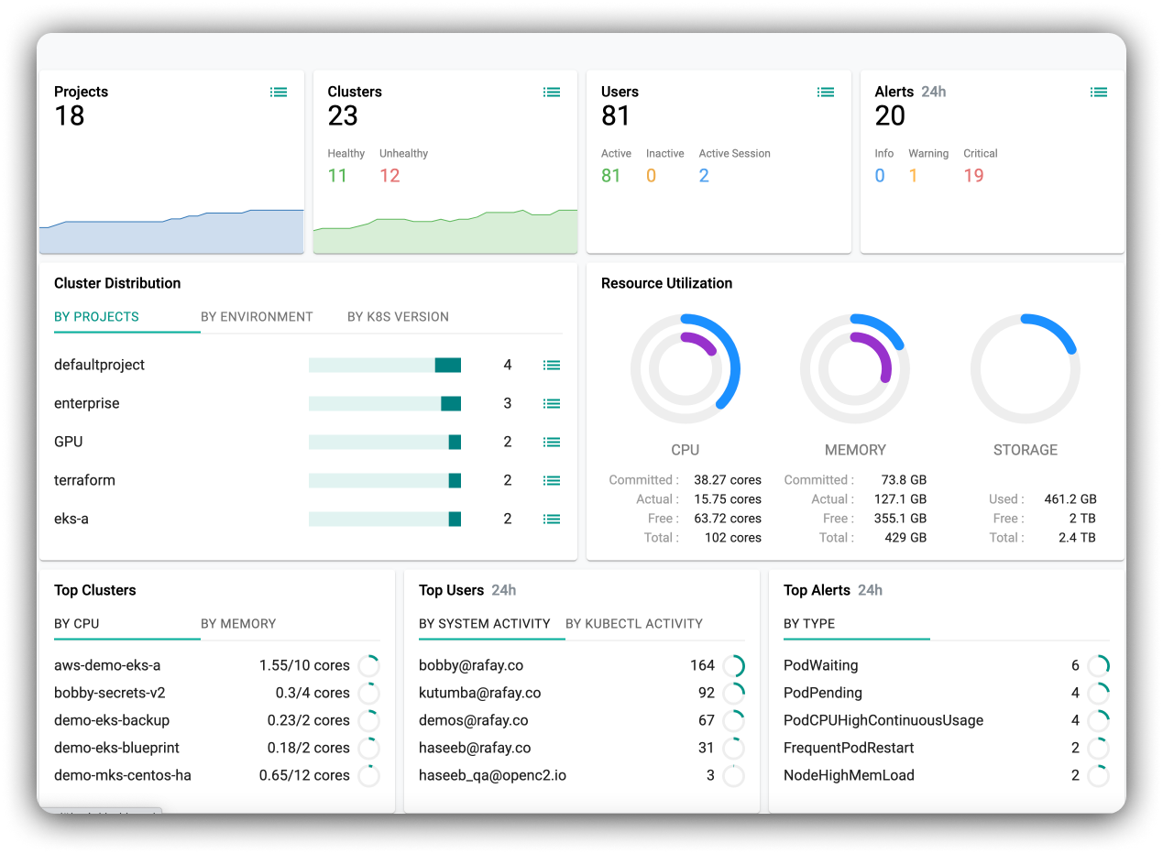
Task: Click the critical alerts count 19
Action: click(973, 175)
